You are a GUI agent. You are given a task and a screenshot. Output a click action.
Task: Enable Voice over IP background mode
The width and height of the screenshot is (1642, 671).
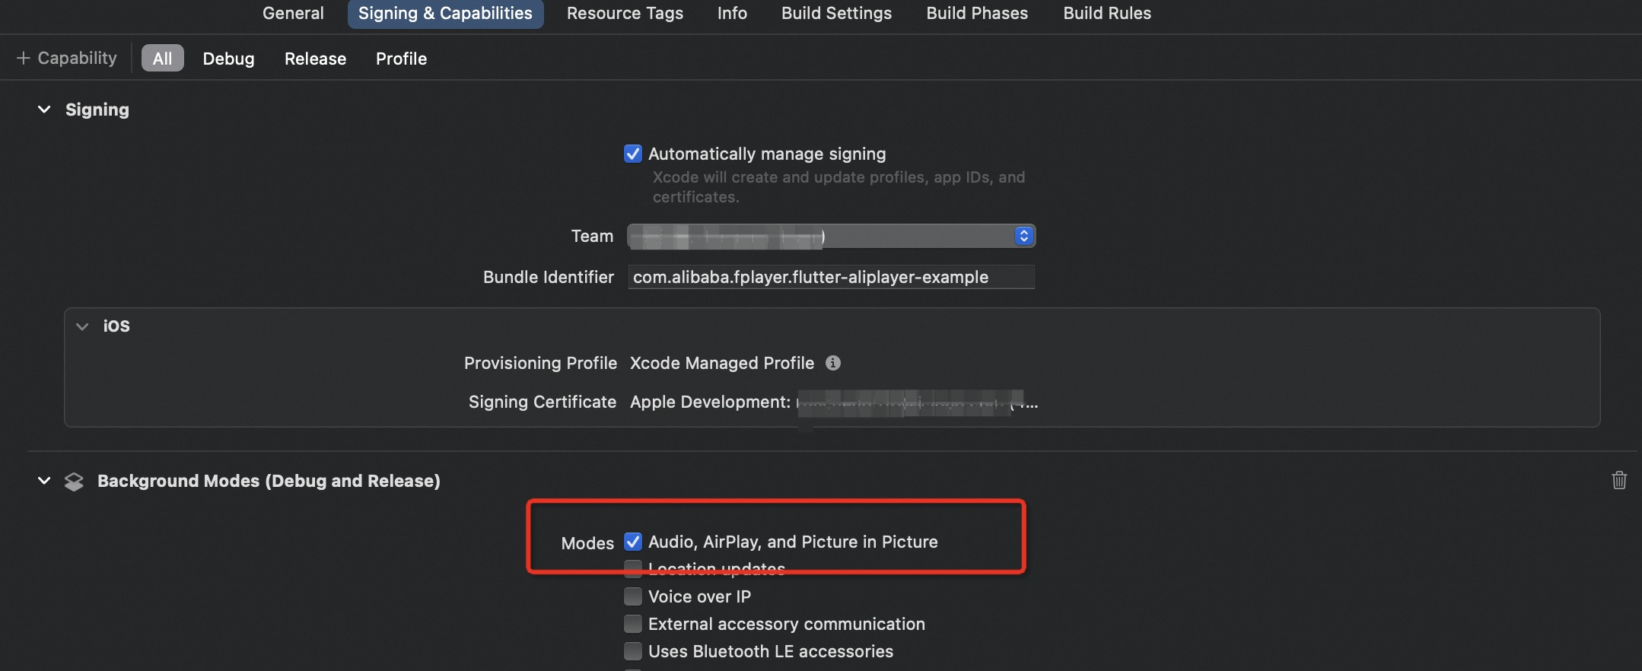(x=632, y=596)
